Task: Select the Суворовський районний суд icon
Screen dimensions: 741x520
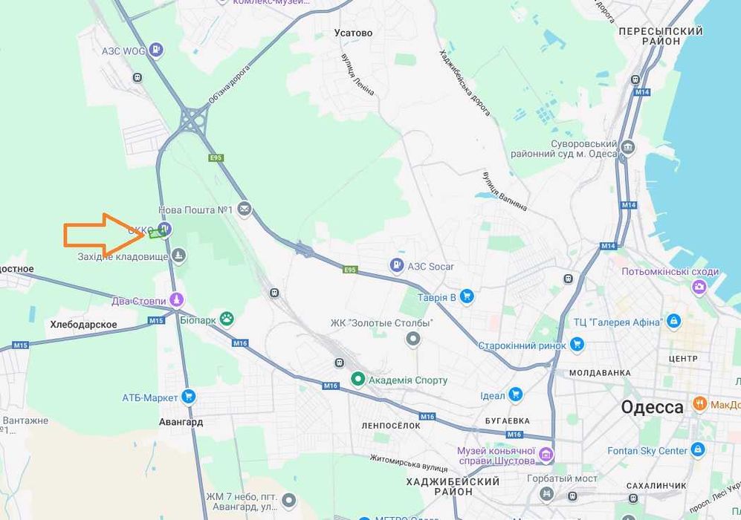Action: tap(627, 147)
